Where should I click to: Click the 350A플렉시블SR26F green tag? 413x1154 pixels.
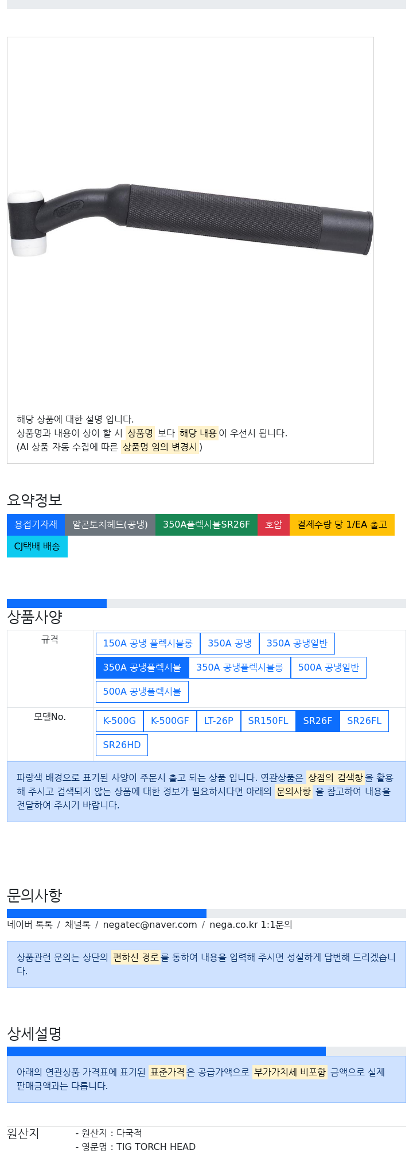pos(206,524)
